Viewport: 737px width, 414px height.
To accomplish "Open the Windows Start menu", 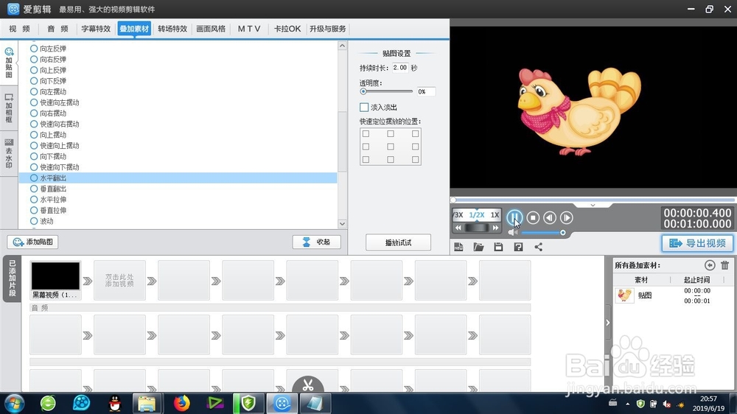I will click(x=14, y=403).
